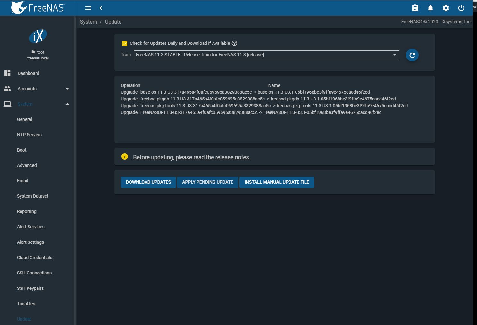Click the FreeNAS logo in header
The width and height of the screenshot is (477, 325).
click(38, 8)
